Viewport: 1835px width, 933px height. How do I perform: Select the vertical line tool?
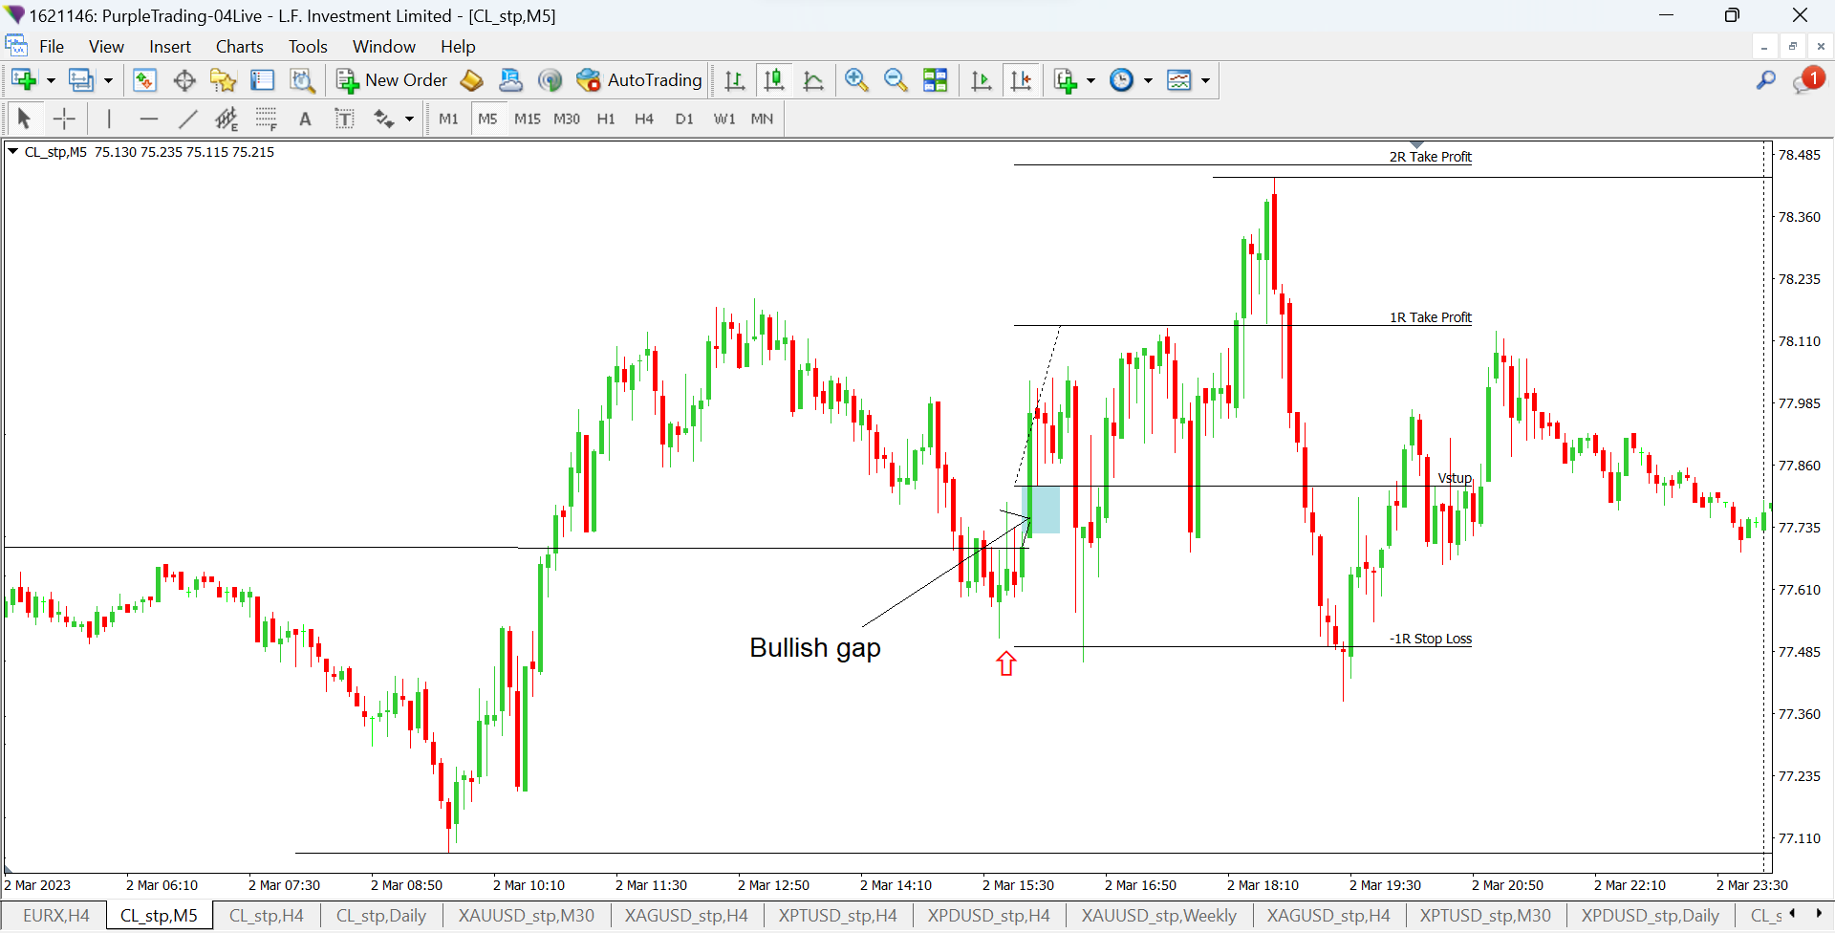109,119
